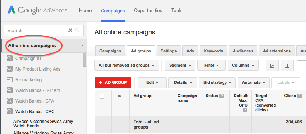This screenshot has width=306, height=134.
Task: Open My Product Listing Ads campaign
Action: (x=38, y=69)
